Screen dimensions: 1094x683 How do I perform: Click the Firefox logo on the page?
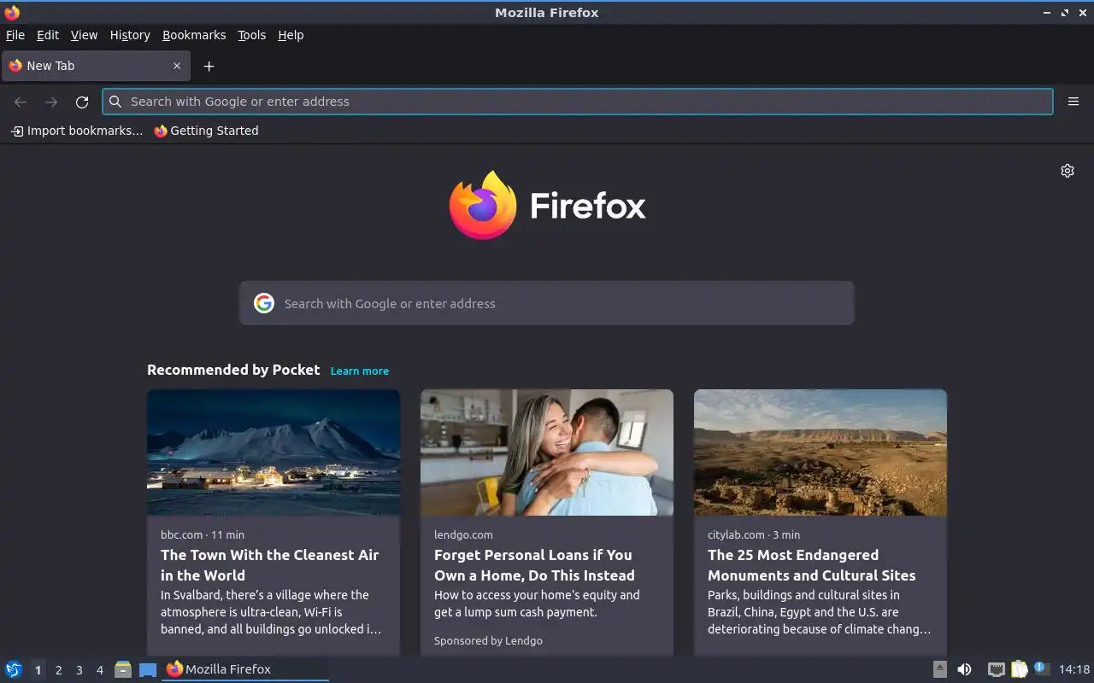547,205
